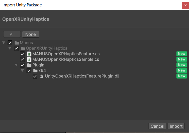Click the OpenXRUnityHaptics folder icon

coord(23,48)
